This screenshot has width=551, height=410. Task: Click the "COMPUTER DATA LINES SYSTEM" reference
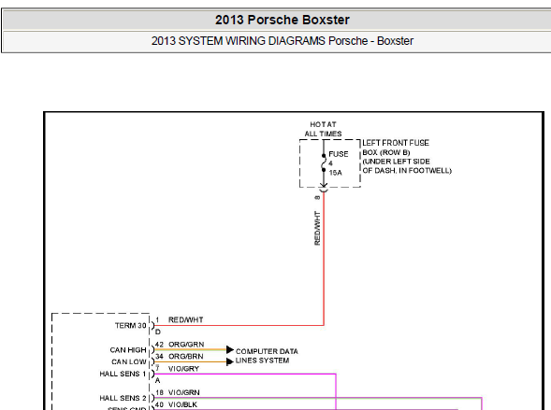[267, 356]
